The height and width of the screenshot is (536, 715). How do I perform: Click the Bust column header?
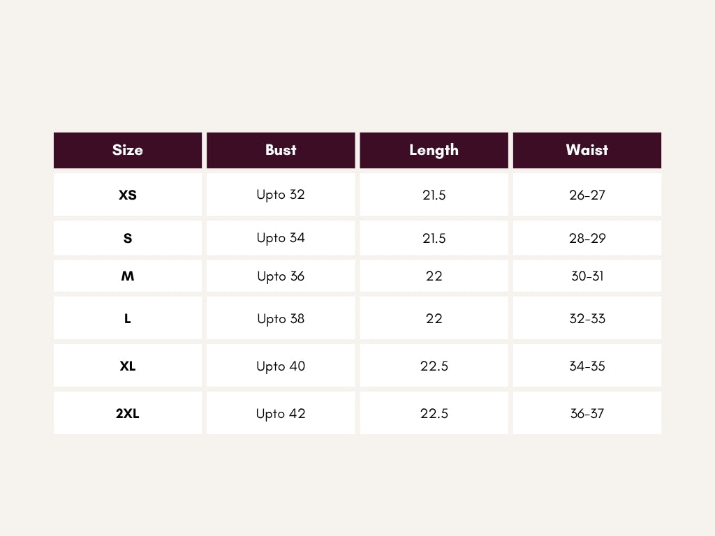[281, 150]
